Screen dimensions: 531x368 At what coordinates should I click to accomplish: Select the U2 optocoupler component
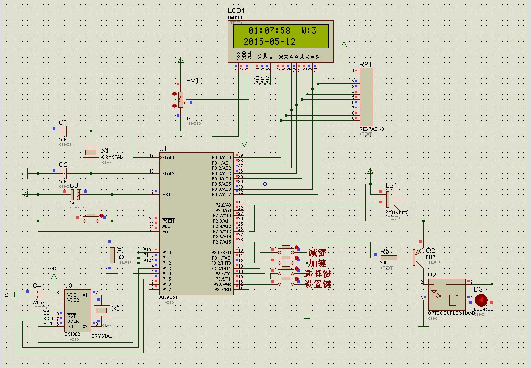pos(447,295)
